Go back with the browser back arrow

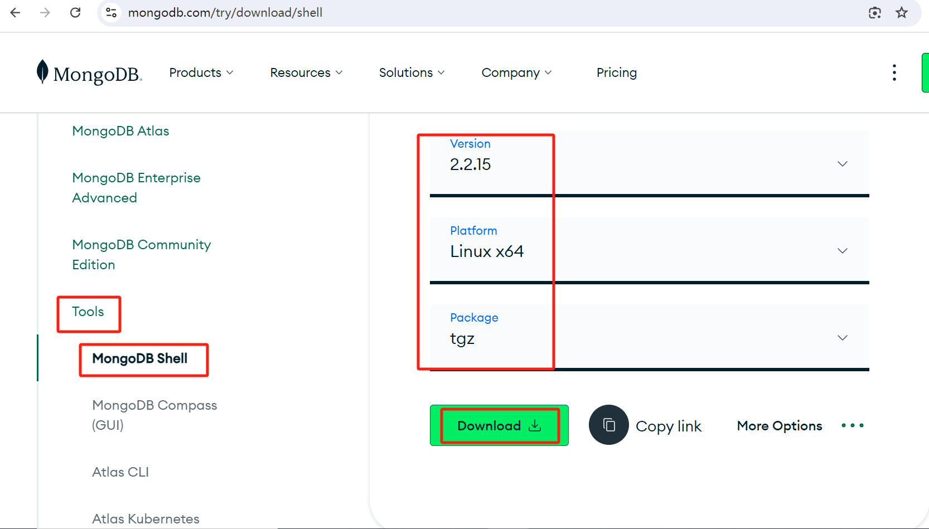coord(16,12)
